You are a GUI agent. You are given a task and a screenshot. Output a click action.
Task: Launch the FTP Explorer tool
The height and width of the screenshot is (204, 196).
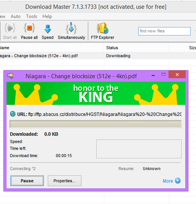[102, 28]
